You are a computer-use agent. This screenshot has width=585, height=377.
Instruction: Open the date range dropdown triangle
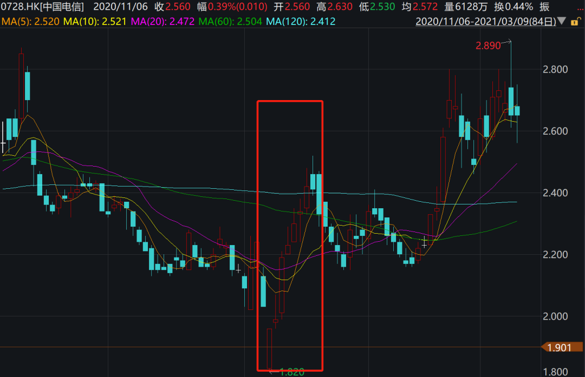562,21
